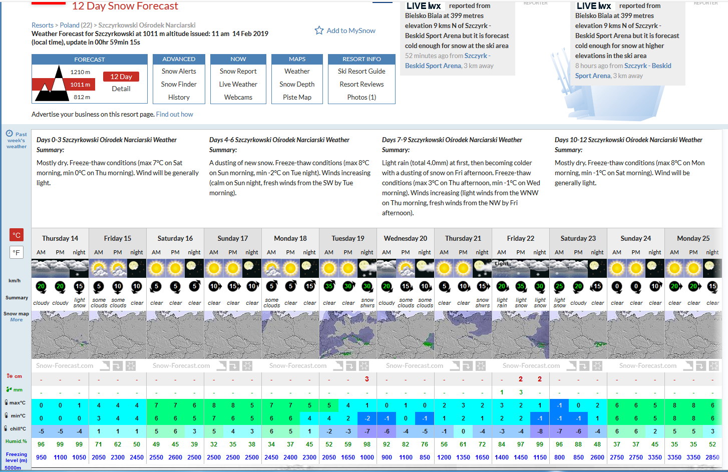Click the chill°C thermometer icon

6,428
